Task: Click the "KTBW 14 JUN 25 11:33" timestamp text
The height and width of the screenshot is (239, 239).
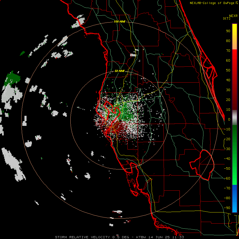Action: (x=160, y=237)
